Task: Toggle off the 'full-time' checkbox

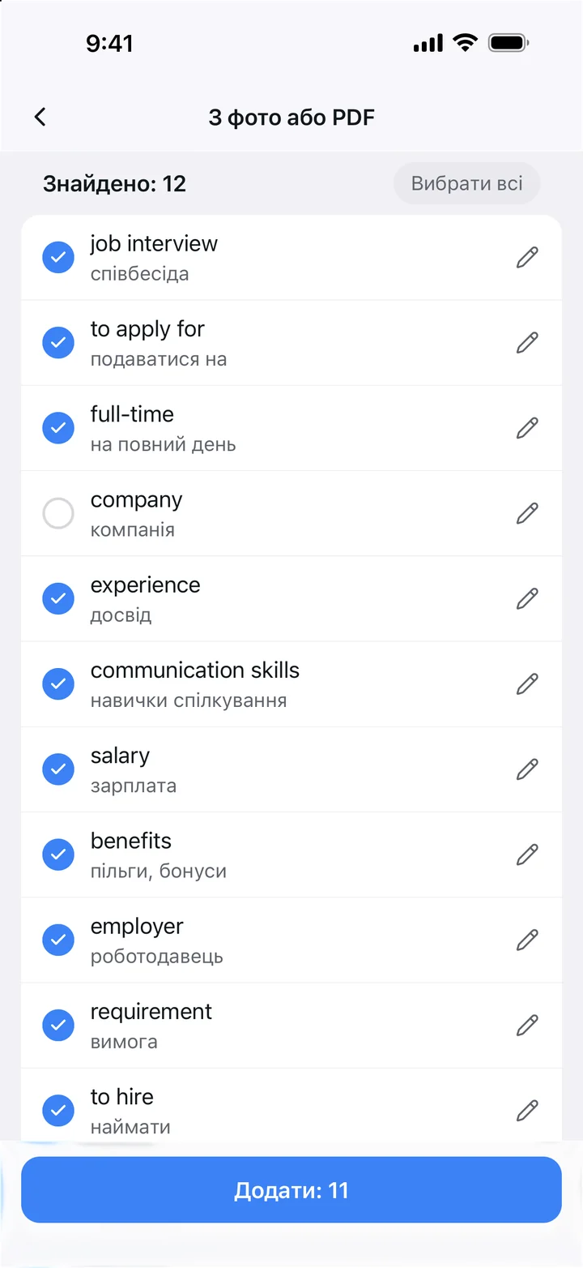Action: click(58, 427)
